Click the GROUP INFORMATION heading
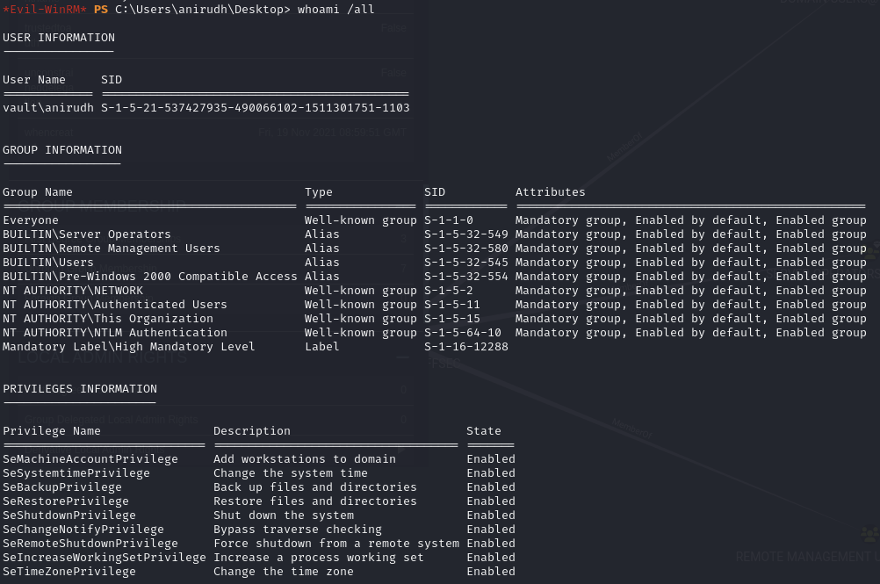Screen dimensions: 880x584 pos(62,150)
